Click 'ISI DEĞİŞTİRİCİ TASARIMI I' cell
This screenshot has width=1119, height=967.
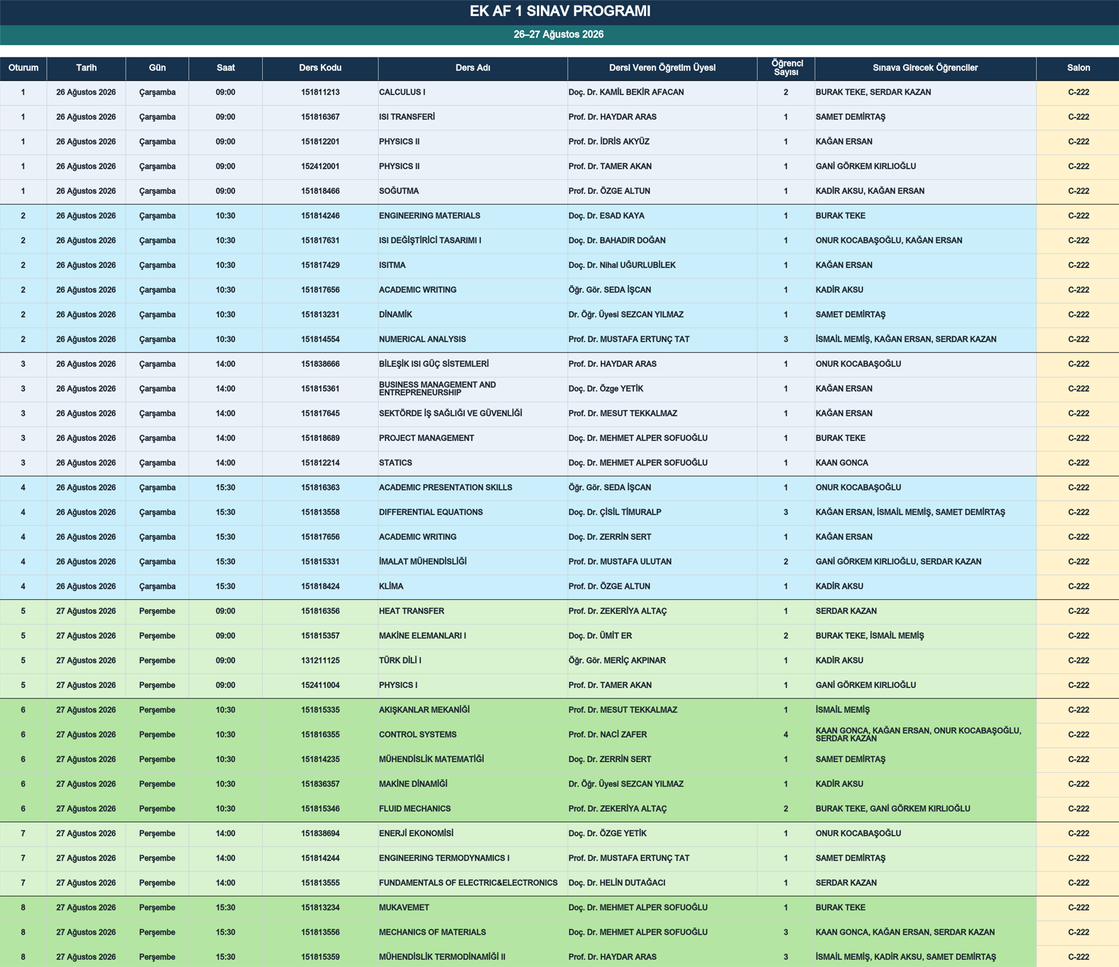point(473,241)
